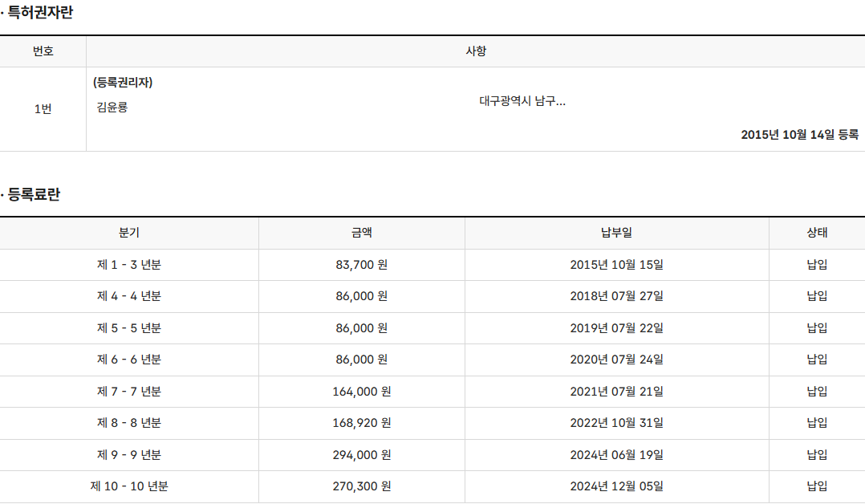Select the 270,300 원 amount cell

point(361,486)
